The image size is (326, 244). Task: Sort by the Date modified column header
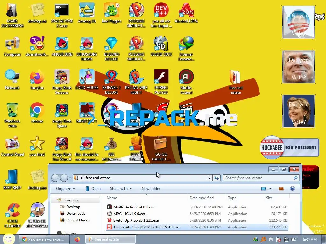207,198
